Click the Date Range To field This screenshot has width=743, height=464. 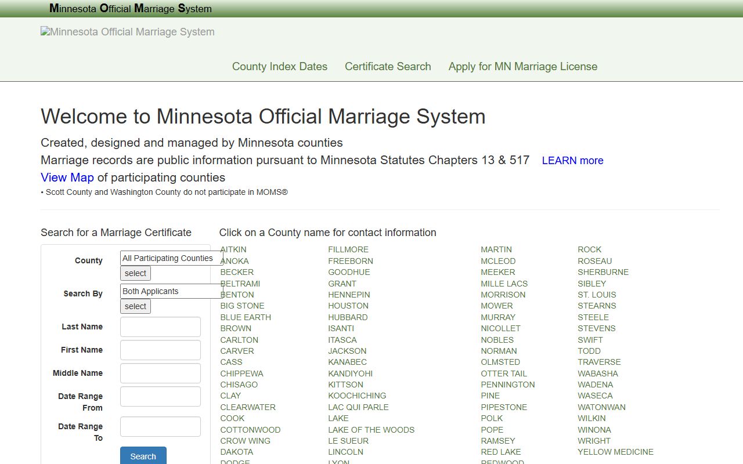160,426
